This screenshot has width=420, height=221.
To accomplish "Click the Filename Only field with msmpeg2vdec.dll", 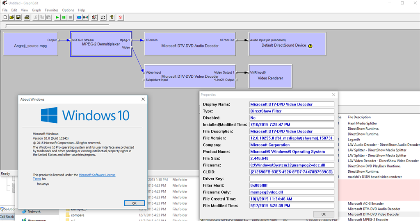I will 292,192.
